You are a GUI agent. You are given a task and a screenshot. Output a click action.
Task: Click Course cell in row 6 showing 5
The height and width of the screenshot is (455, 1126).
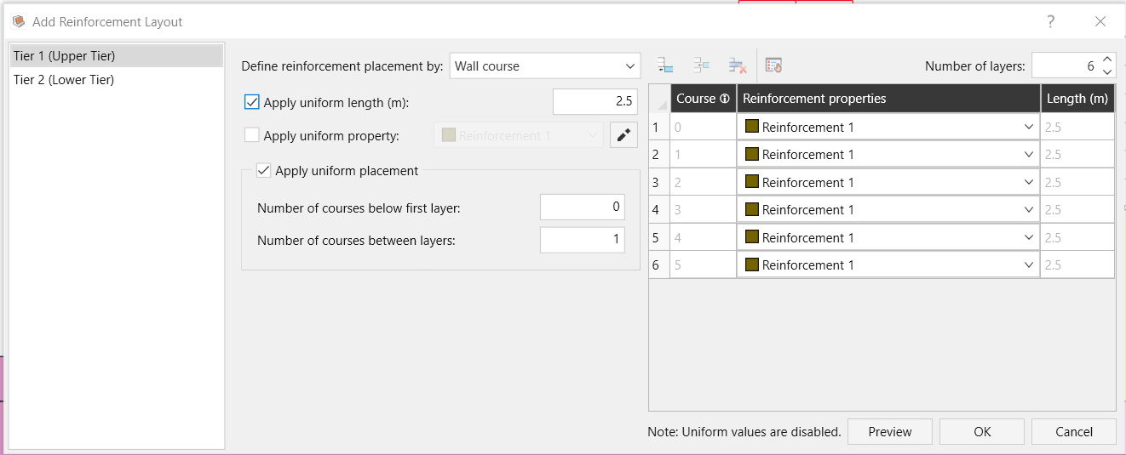coord(704,264)
